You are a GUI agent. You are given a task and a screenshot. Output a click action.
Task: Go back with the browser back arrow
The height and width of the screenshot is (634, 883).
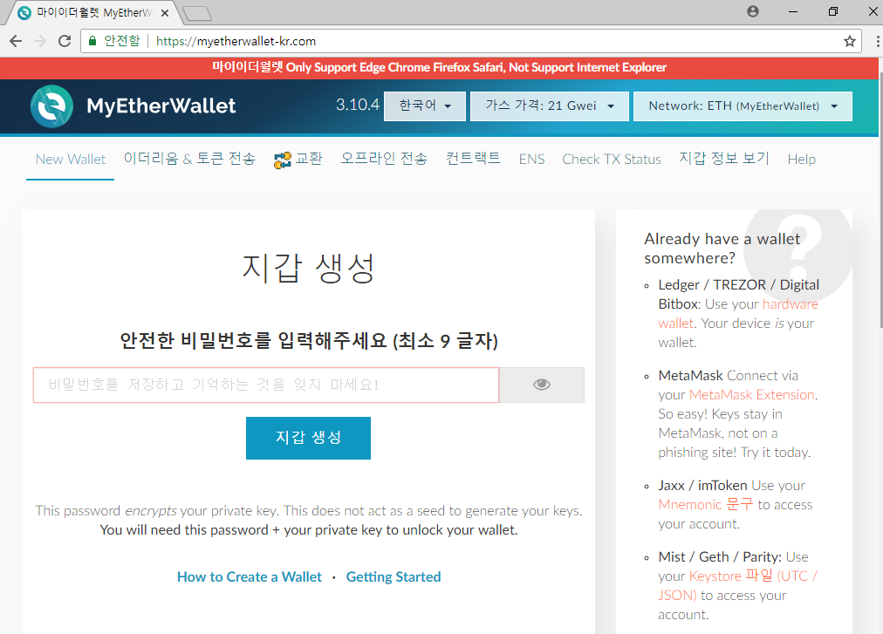click(x=16, y=41)
